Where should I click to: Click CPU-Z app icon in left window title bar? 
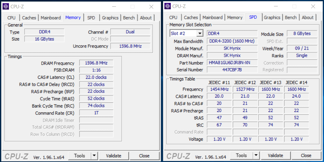click(6, 7)
